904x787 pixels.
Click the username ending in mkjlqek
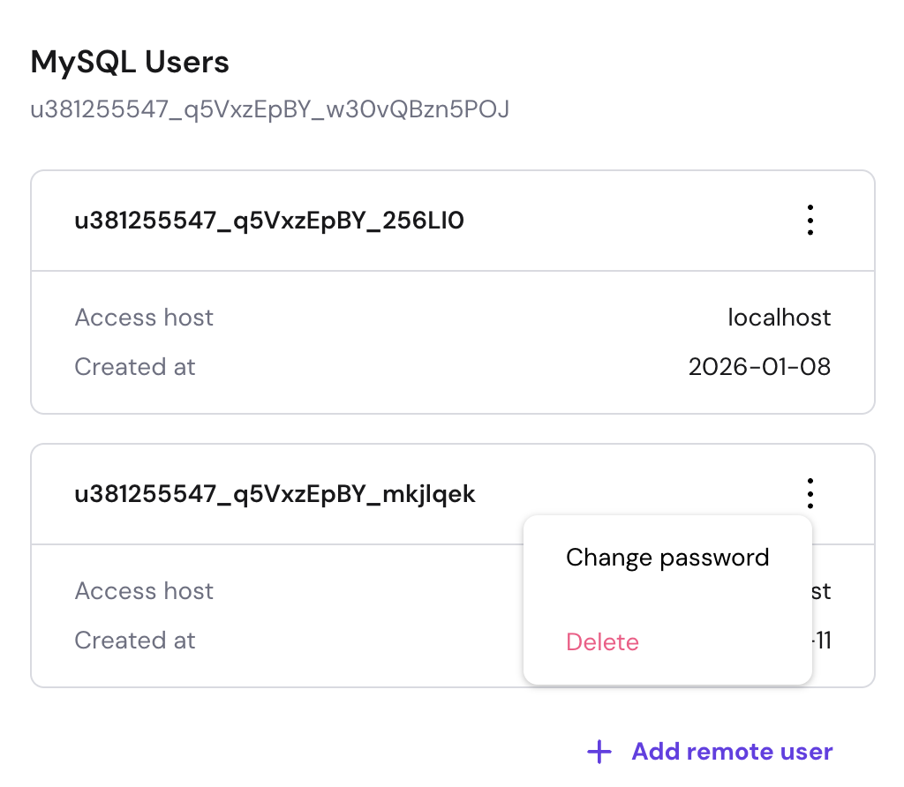pos(275,494)
